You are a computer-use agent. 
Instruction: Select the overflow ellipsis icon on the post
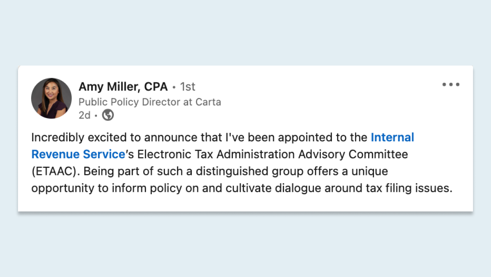[450, 84]
